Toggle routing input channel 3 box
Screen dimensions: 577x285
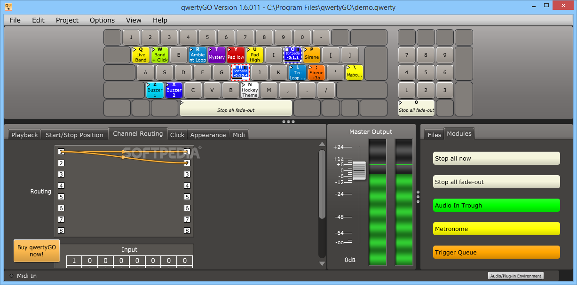coord(61,174)
